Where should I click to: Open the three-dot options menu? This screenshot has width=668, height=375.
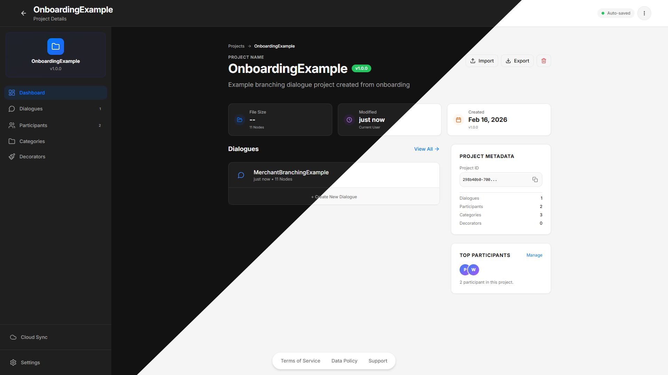click(644, 13)
